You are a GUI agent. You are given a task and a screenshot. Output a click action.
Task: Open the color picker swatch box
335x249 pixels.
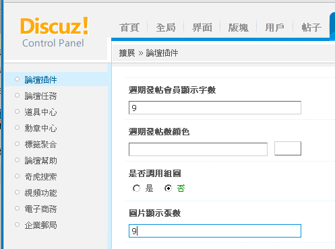point(288,148)
